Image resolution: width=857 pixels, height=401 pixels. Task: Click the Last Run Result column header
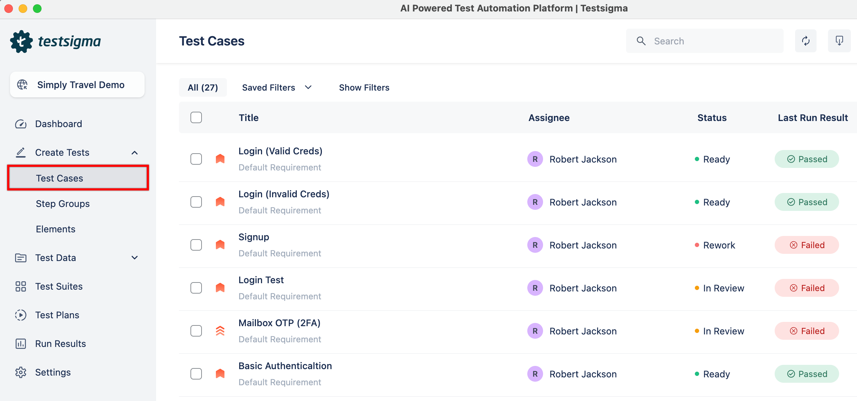point(813,118)
